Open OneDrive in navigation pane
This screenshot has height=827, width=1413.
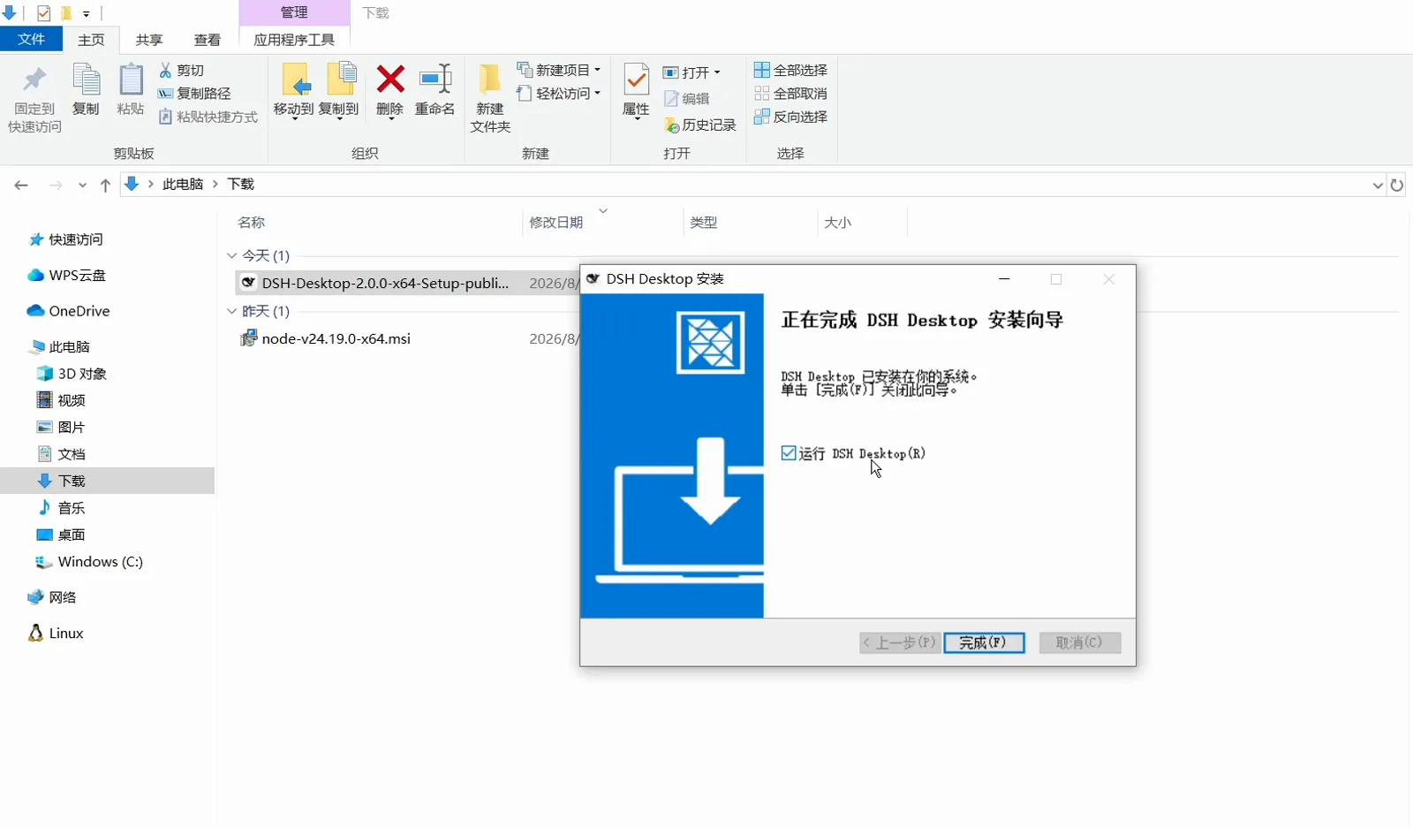[x=68, y=311]
